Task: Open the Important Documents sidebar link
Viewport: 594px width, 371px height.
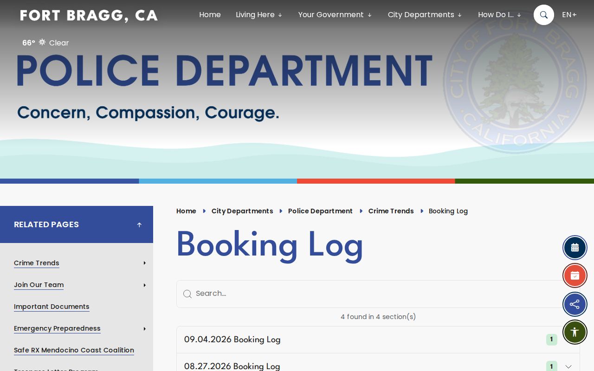Action: 52,307
